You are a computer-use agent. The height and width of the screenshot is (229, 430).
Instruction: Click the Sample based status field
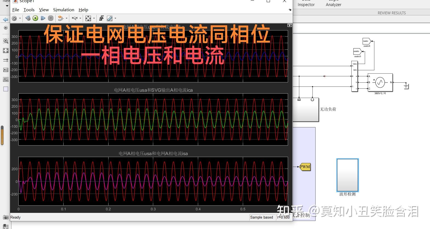(262, 217)
